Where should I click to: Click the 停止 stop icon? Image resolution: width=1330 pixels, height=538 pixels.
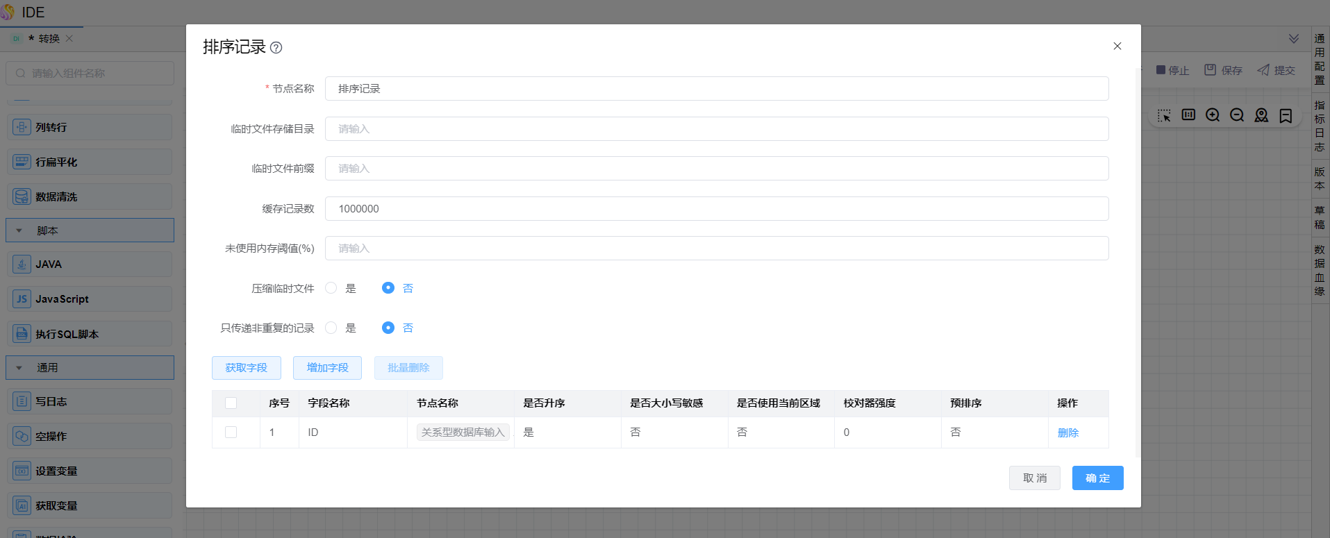1161,70
